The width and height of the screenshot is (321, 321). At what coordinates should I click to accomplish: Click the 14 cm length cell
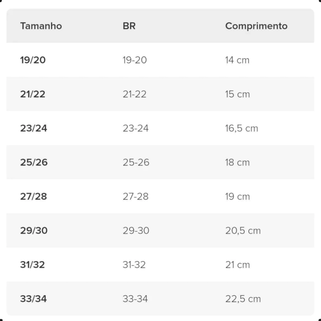coord(237,60)
